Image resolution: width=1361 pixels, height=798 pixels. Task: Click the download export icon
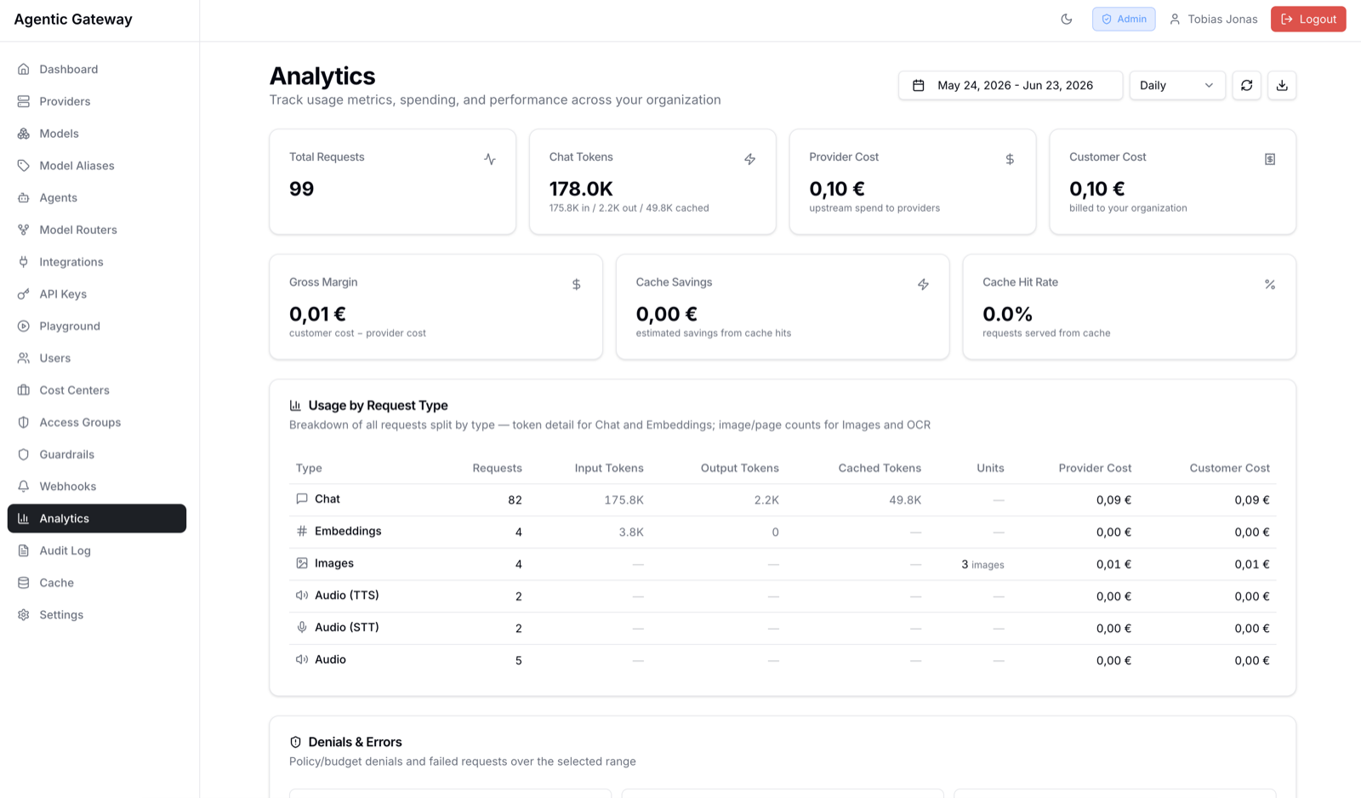coord(1282,85)
